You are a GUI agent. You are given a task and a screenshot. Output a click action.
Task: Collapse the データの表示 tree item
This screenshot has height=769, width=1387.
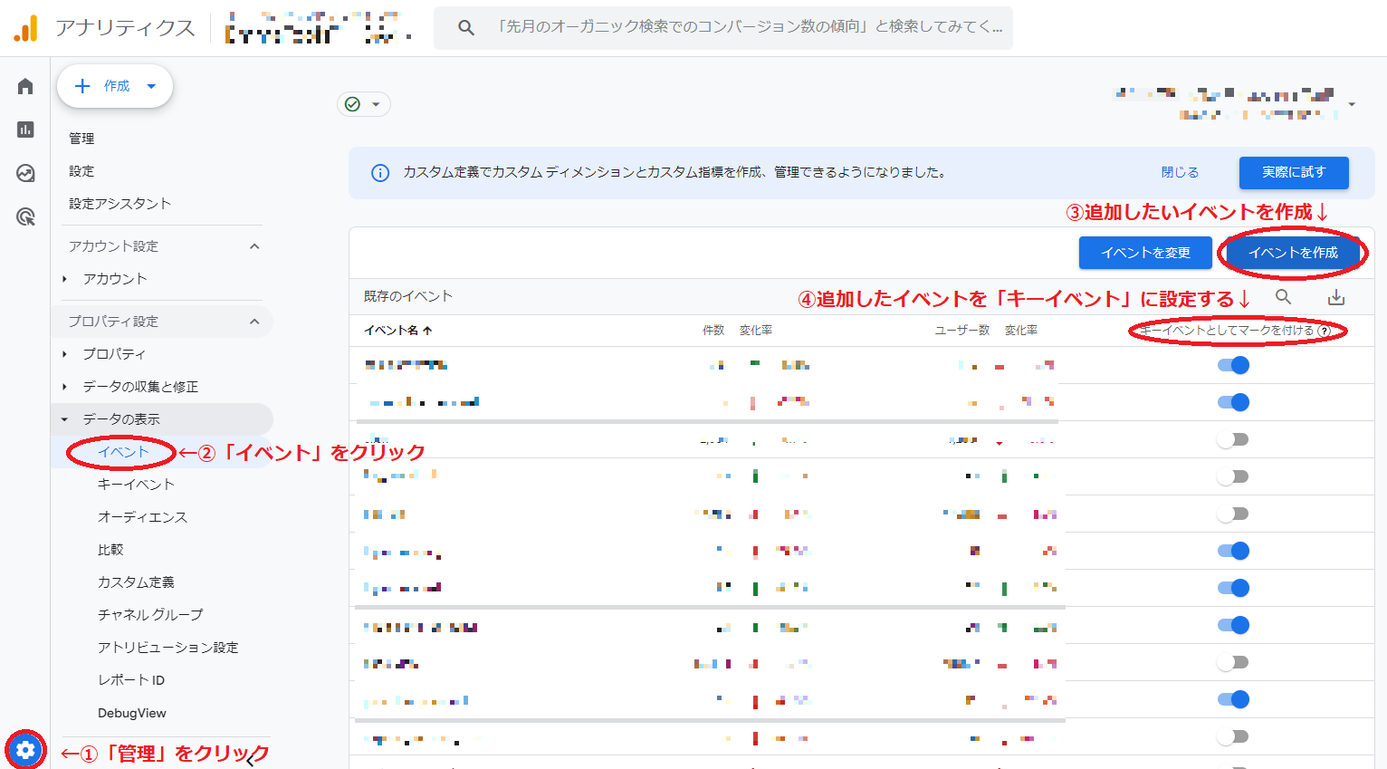[65, 419]
